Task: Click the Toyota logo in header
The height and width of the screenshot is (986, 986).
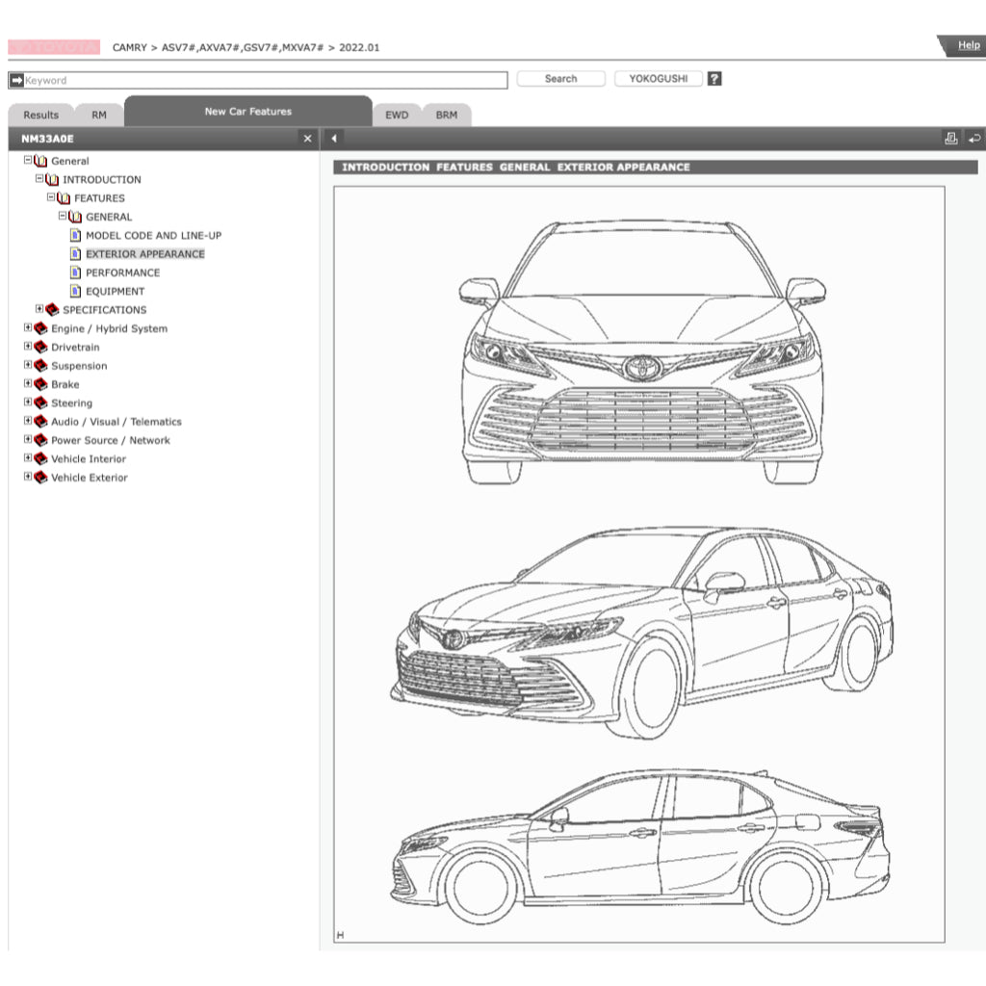Action: [54, 47]
